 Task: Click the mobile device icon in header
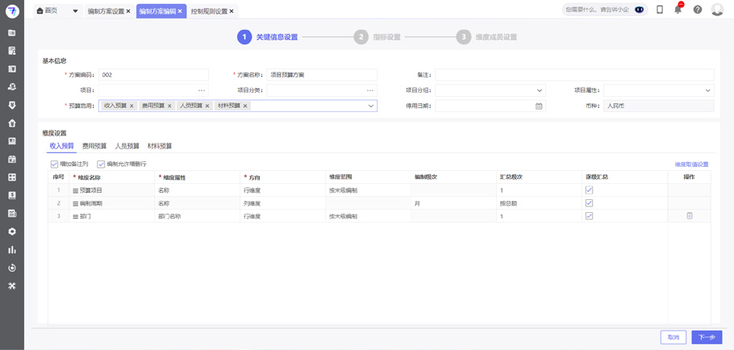click(x=660, y=10)
